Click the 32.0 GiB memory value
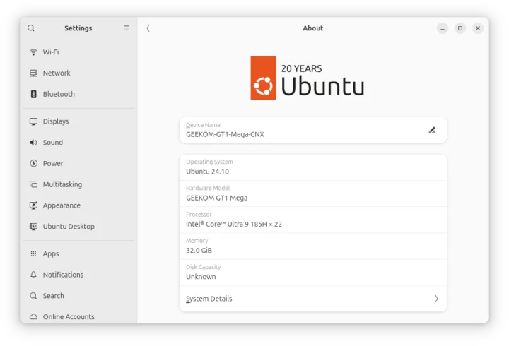Viewport: 509px width, 346px height. point(199,251)
